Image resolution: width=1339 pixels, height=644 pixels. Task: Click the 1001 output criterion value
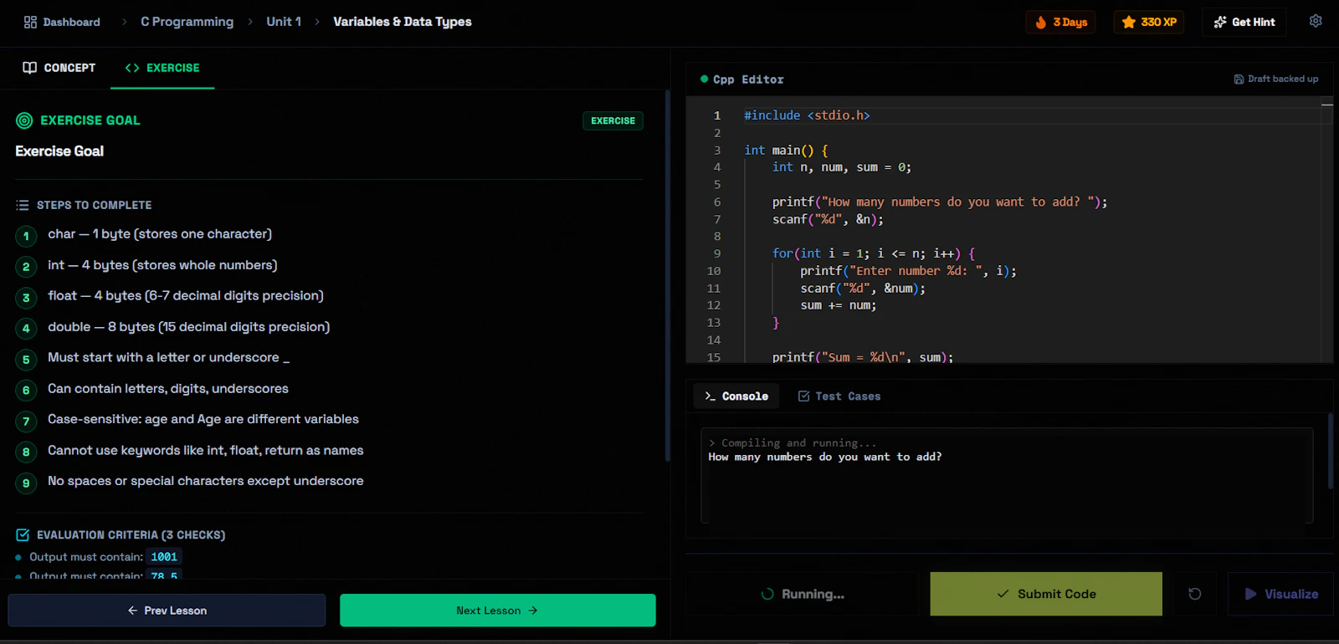click(x=164, y=557)
